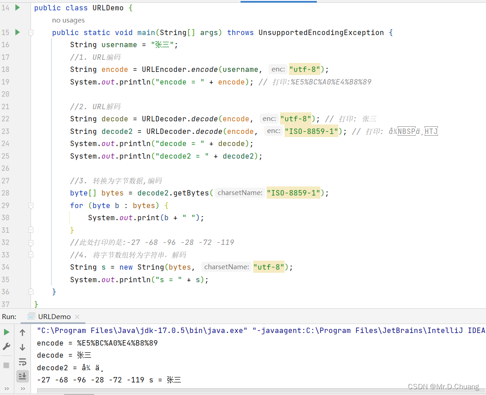486x395 pixels.
Task: Click the java.exe path in console output
Action: (x=142, y=330)
